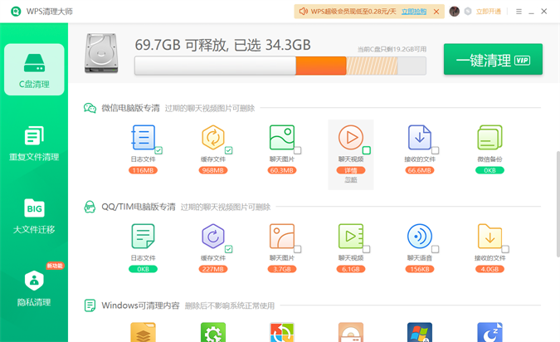Check the WeChat 聊天视频 checkbox
Image resolution: width=560 pixels, height=342 pixels.
click(367, 150)
